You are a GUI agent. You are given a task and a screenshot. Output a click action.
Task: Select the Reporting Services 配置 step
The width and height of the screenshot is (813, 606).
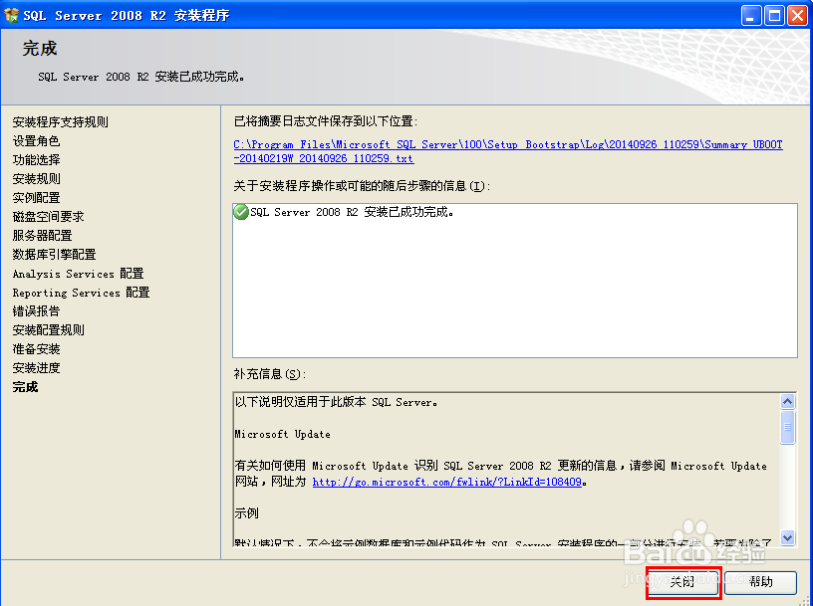(82, 293)
